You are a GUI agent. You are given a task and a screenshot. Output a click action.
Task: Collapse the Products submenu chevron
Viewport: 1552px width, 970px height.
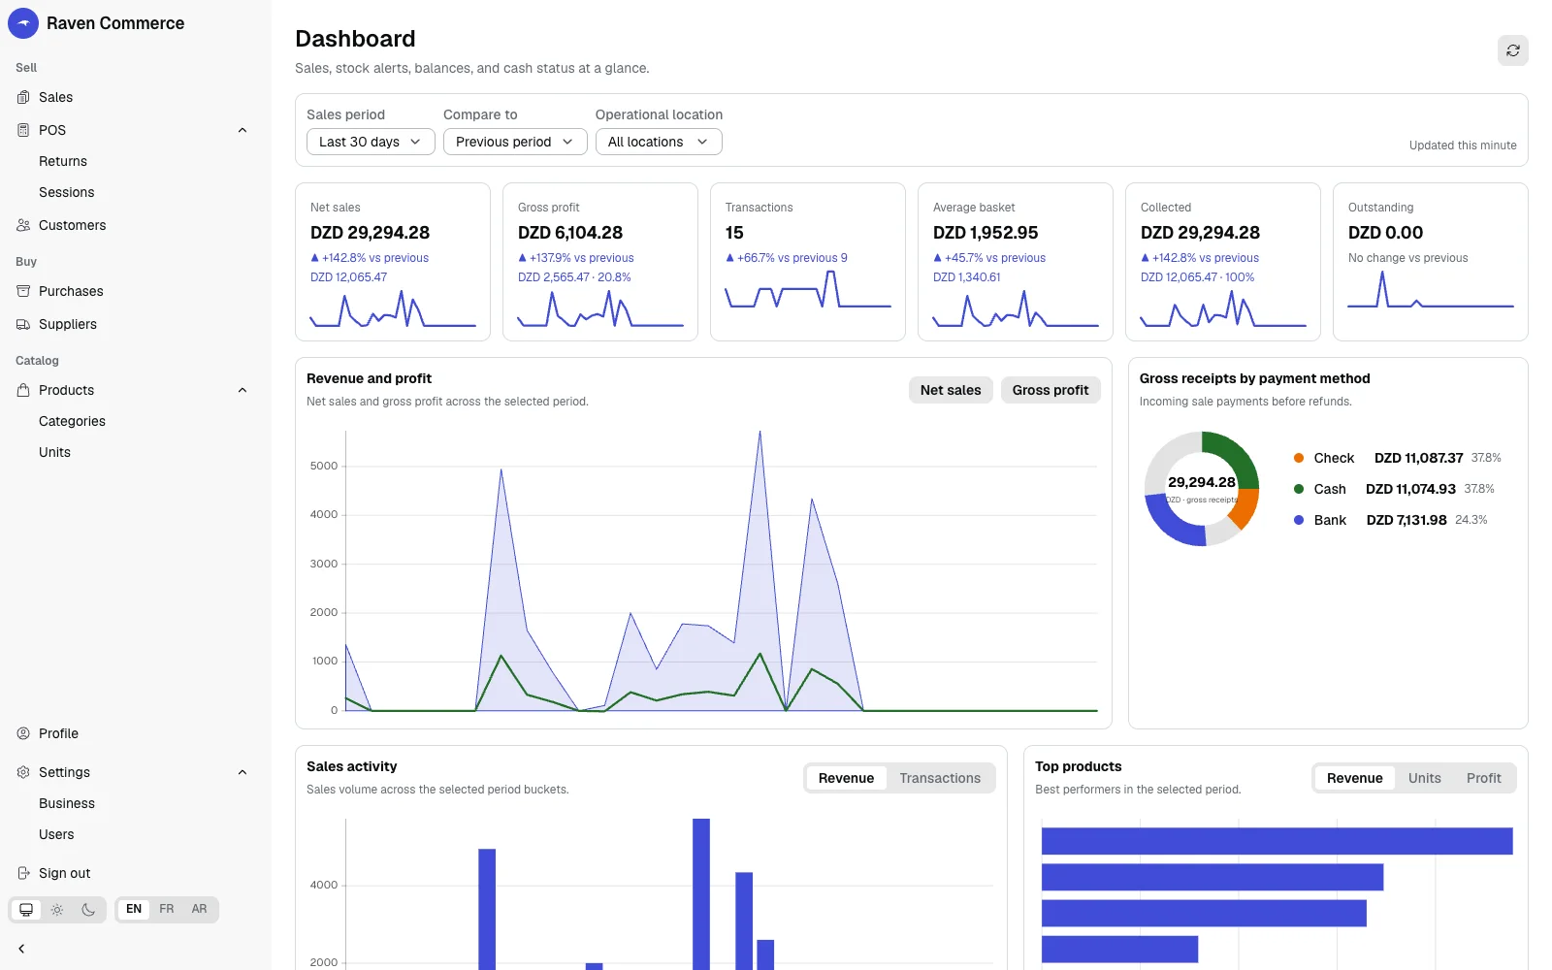(242, 390)
